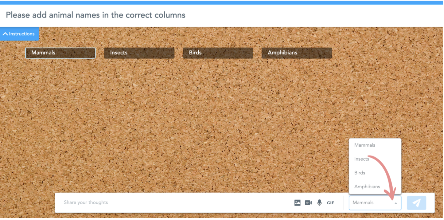The image size is (444, 220).
Task: Select Amphibians in the dropdown list
Action: point(367,187)
